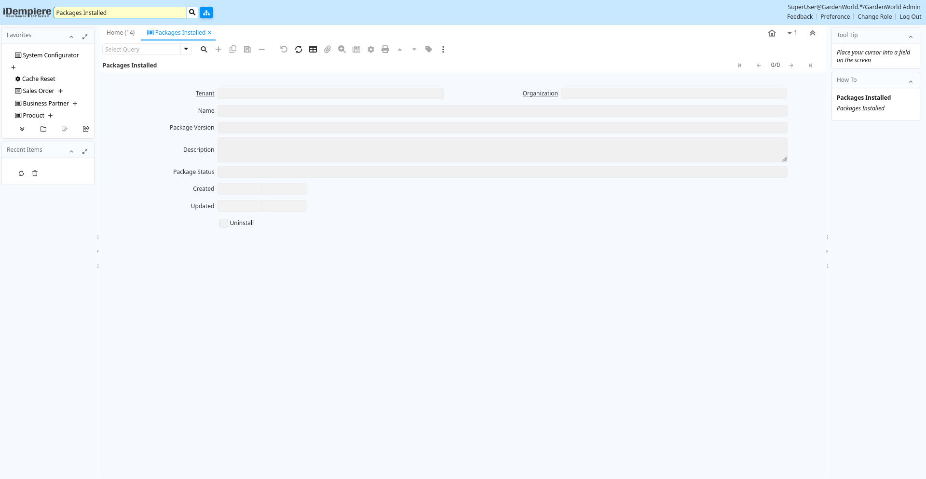Toggle grid view with the table icon
The width and height of the screenshot is (926, 479).
coord(313,49)
